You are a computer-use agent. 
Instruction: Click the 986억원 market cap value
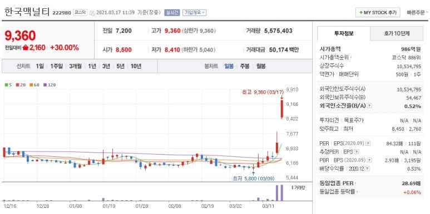coord(411,49)
